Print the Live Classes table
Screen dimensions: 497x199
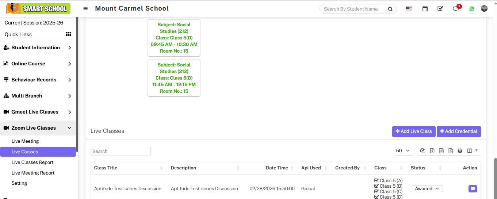pyautogui.click(x=460, y=151)
